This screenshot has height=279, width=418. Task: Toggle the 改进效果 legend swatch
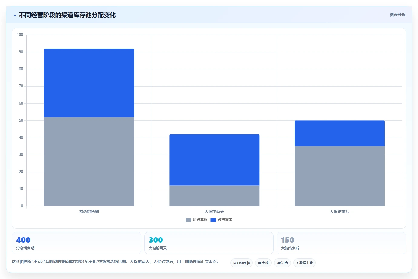pos(213,220)
